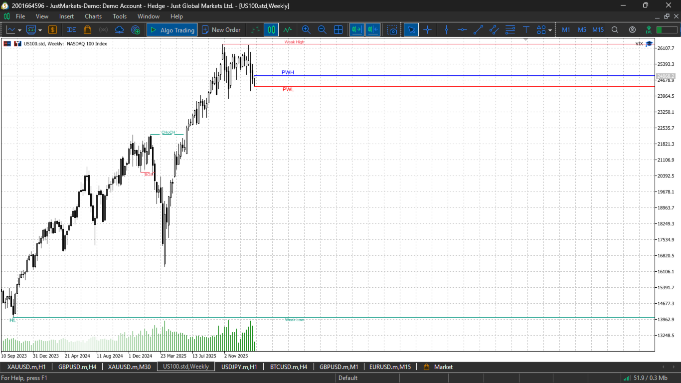Select the crosshair cursor tool

(427, 30)
